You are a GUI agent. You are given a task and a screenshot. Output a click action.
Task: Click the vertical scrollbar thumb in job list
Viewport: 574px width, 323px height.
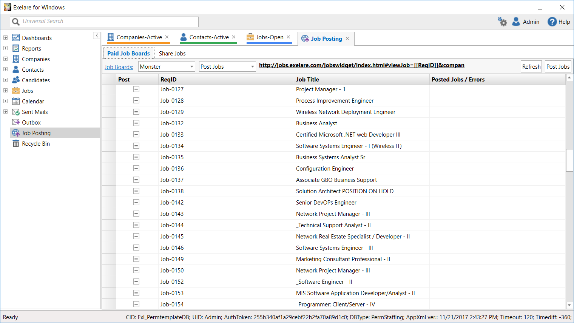(x=569, y=160)
